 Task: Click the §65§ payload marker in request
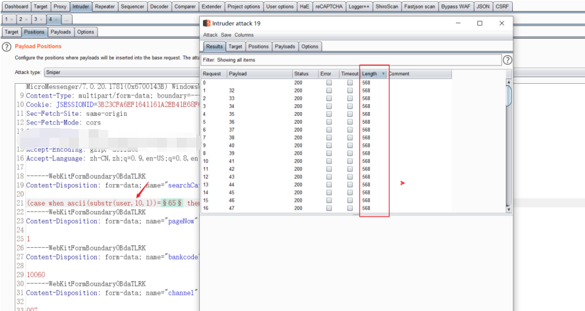tap(172, 203)
